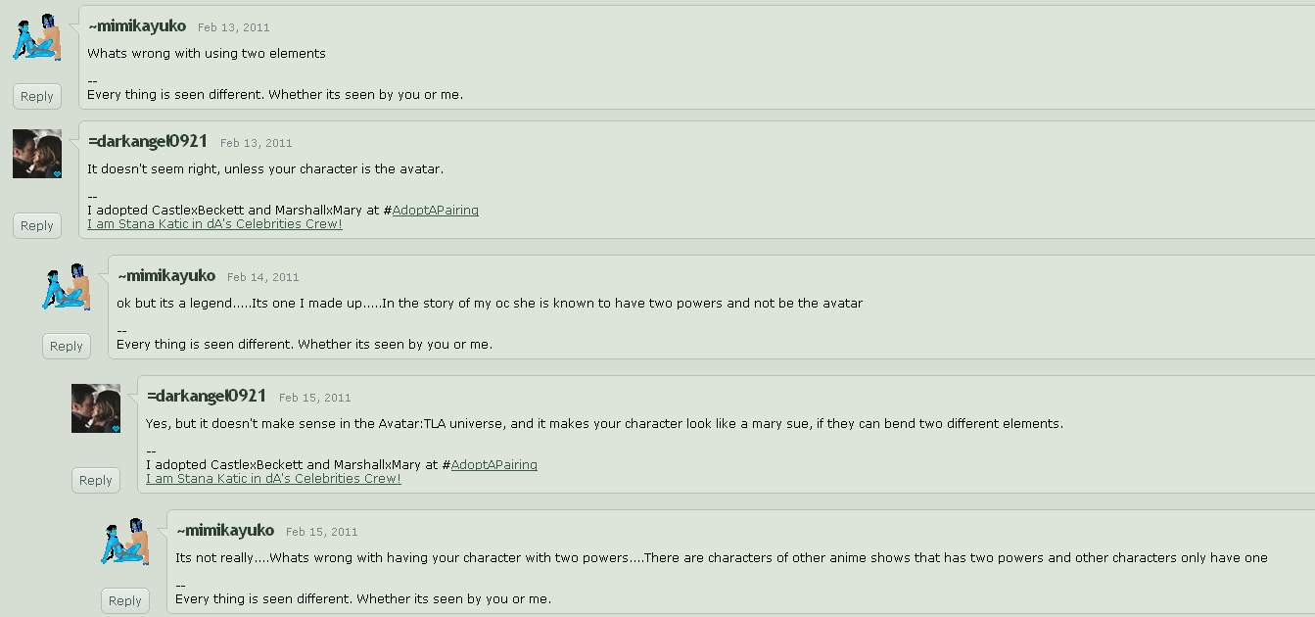Viewport: 1315px width, 617px height.
Task: Open mimikayuko's avatar on the Feb 14 comment
Action: click(x=67, y=286)
